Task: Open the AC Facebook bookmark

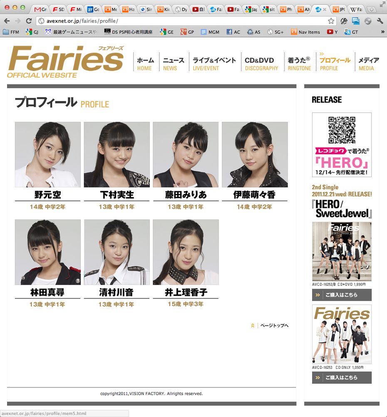Action: point(233,32)
